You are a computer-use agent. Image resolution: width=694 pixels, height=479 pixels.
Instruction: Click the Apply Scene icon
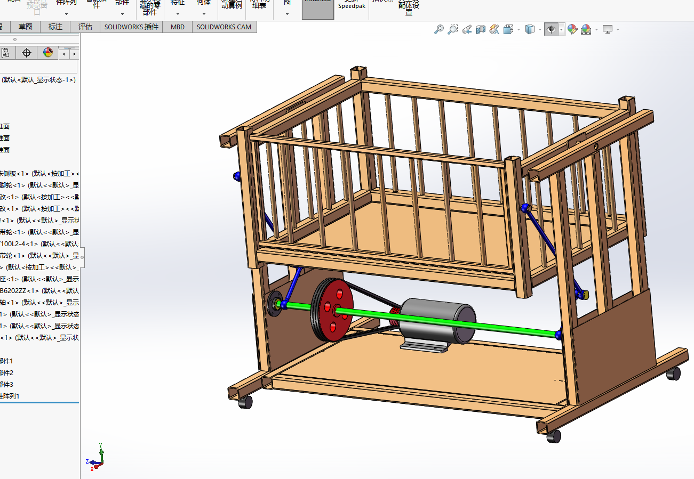coord(586,30)
